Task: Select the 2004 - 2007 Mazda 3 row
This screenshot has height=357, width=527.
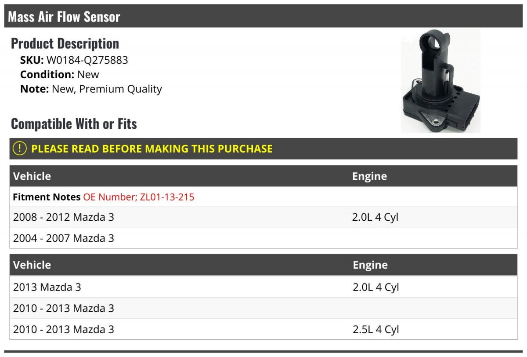Action: 263,238
